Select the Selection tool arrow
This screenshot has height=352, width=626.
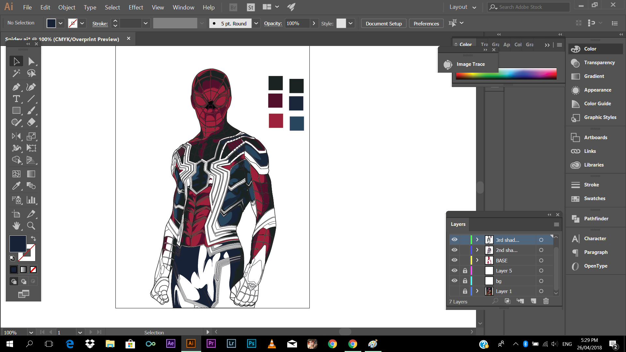pos(16,61)
